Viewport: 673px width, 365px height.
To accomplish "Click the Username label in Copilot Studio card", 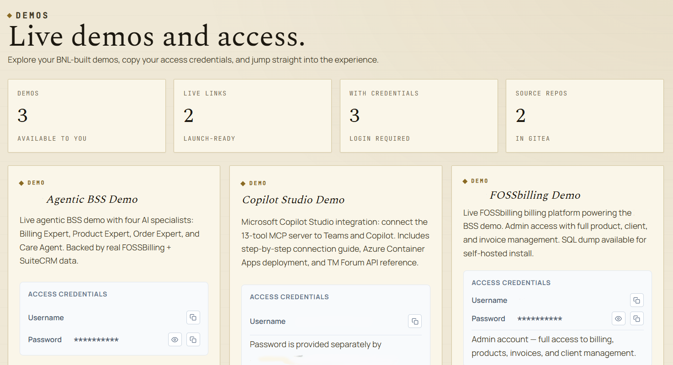I will pyautogui.click(x=268, y=321).
